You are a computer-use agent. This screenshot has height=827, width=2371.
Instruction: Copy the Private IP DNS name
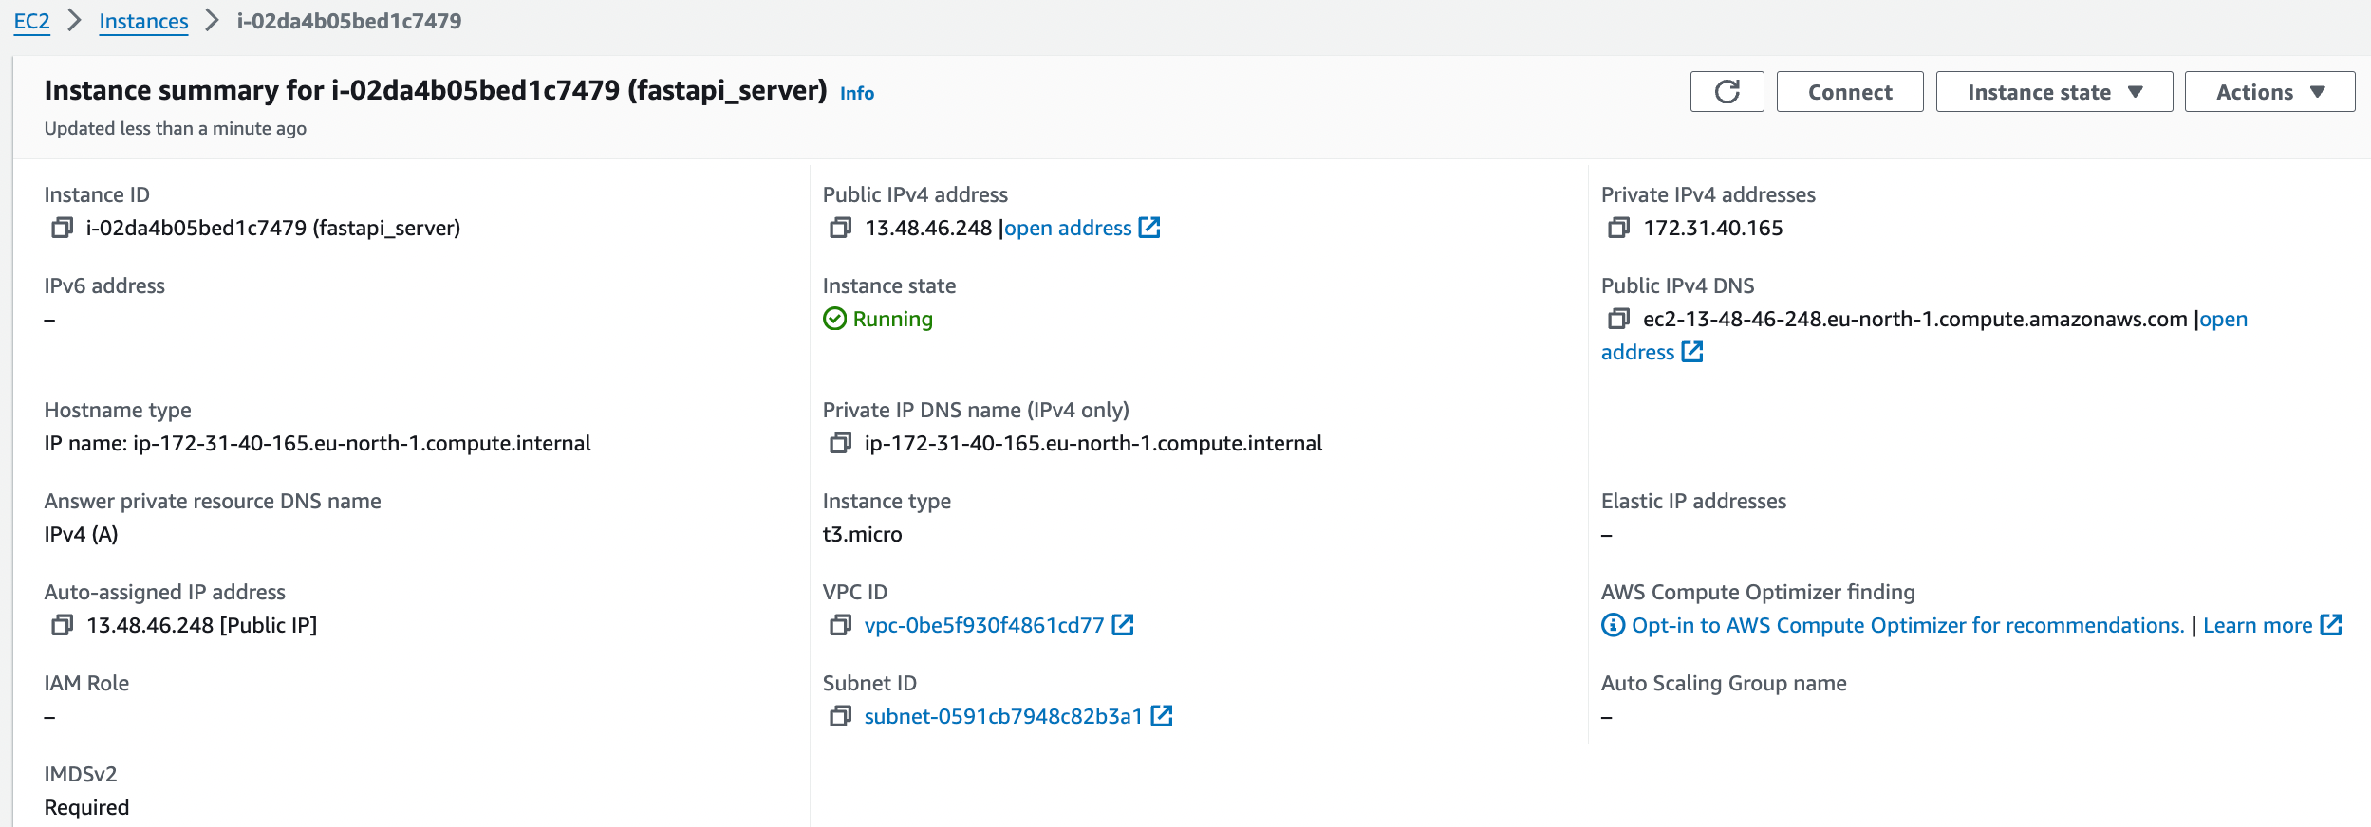coord(841,443)
